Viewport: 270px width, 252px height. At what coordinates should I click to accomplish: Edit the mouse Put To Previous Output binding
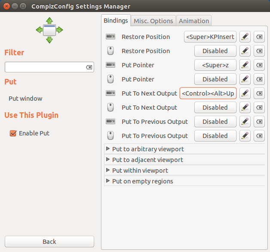point(245,136)
